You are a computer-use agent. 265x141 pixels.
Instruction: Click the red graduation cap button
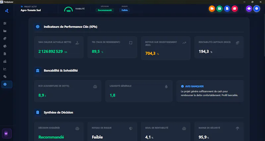235,9
